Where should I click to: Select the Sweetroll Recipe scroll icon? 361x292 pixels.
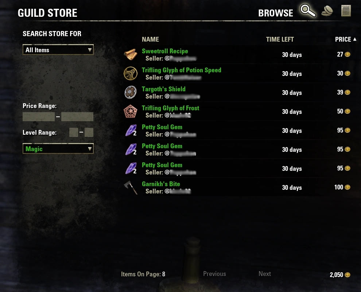click(x=131, y=55)
